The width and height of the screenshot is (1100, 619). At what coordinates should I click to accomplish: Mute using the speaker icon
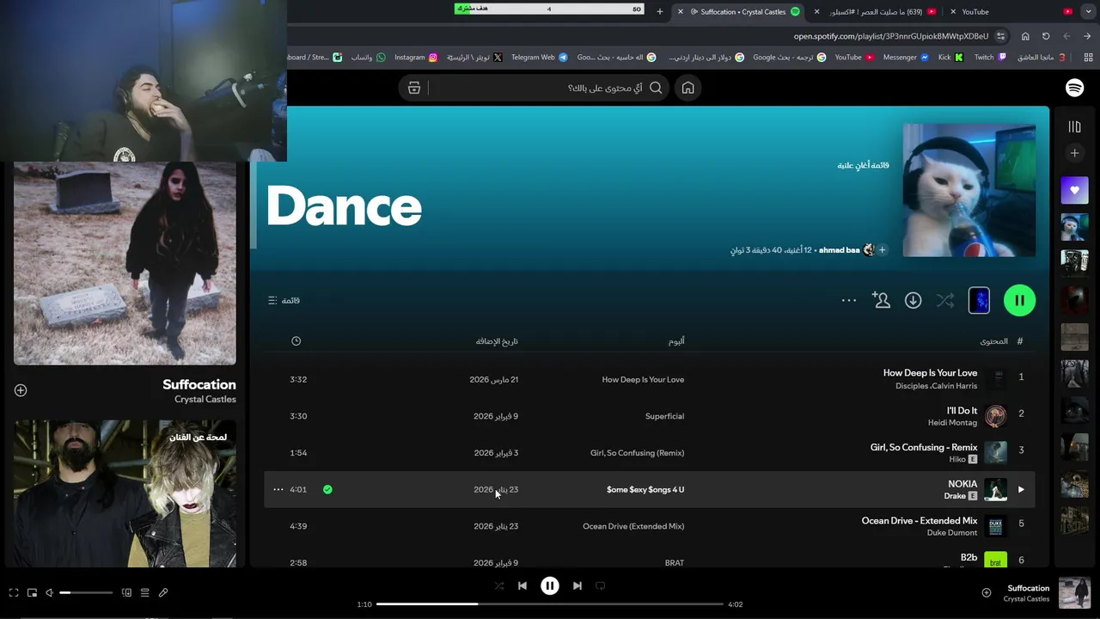(49, 592)
